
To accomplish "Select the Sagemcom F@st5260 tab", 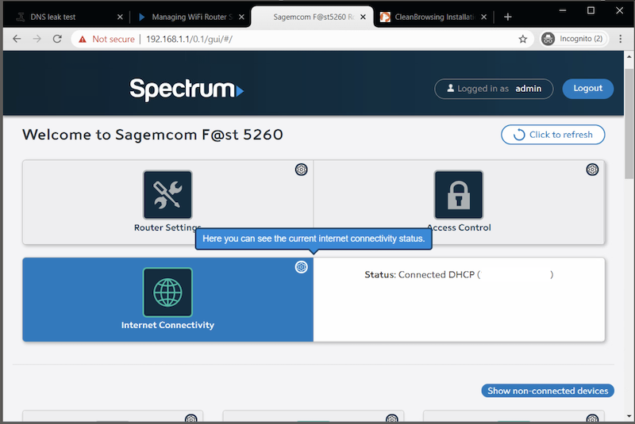I will 312,17.
